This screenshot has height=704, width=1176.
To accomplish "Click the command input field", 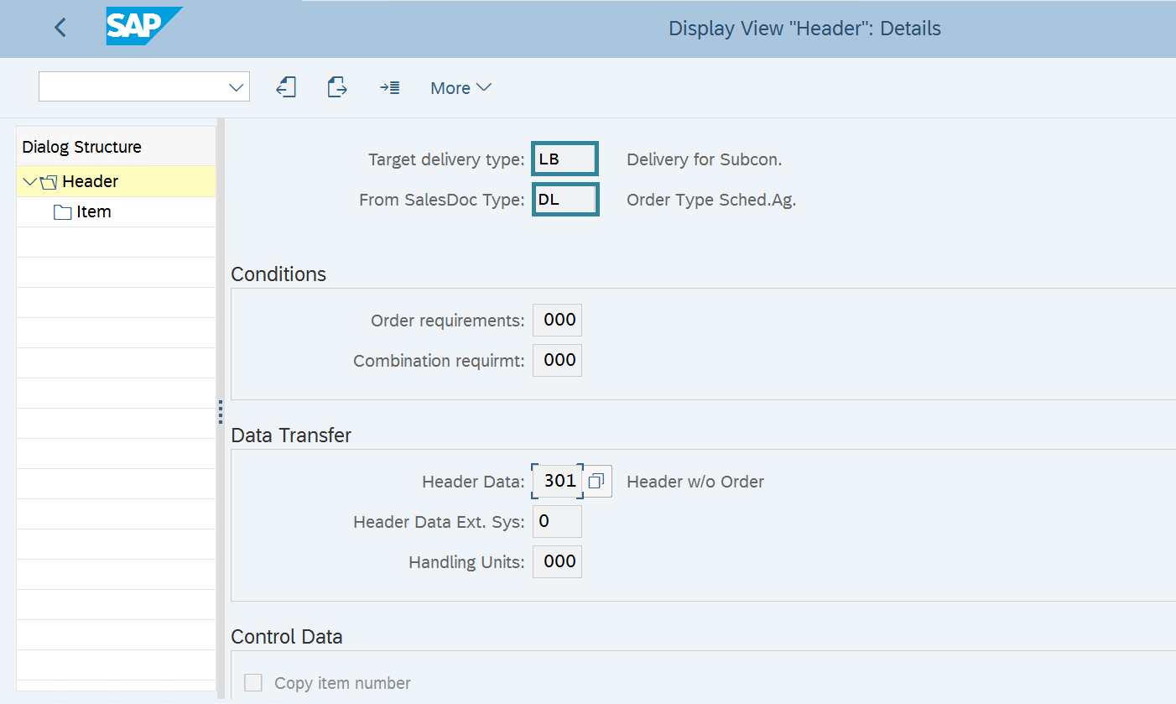I will coord(133,87).
